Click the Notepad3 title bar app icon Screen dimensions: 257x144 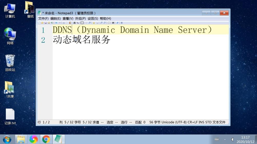pyautogui.click(x=39, y=13)
